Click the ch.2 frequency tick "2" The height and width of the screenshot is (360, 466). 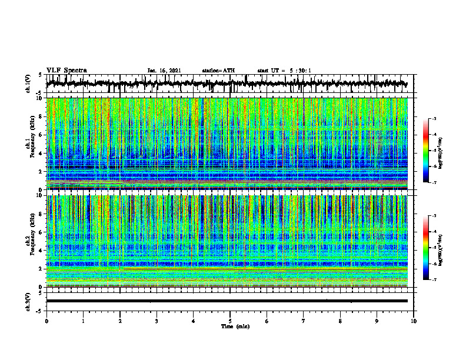(x=41, y=269)
